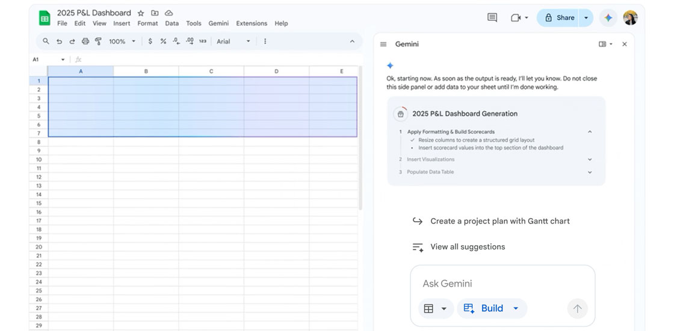This screenshot has height=331, width=674.
Task: Select column D header
Action: (x=276, y=71)
